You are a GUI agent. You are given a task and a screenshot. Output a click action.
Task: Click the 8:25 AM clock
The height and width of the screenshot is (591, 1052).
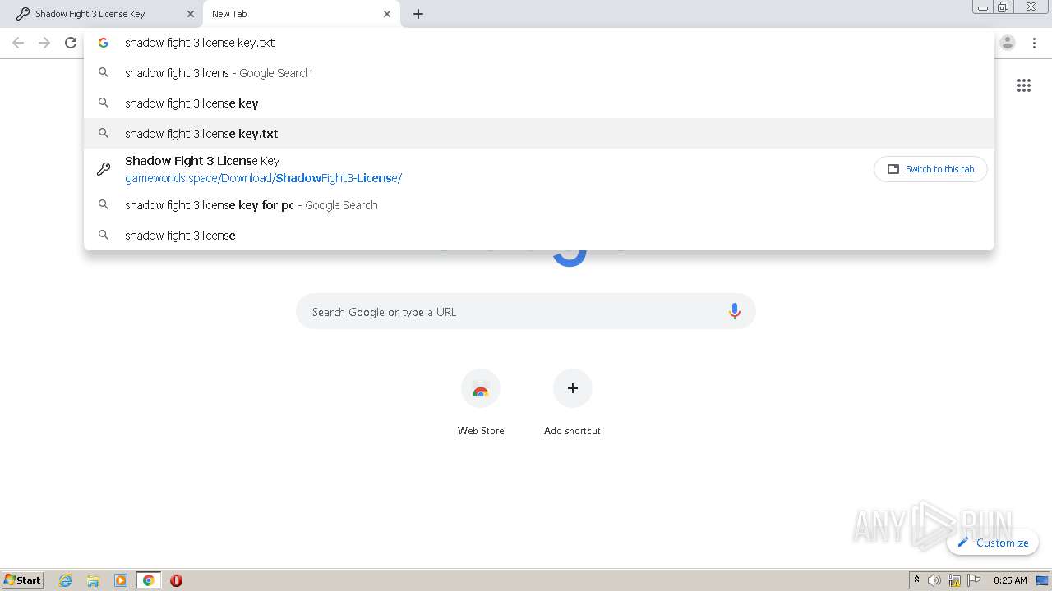click(x=1010, y=580)
